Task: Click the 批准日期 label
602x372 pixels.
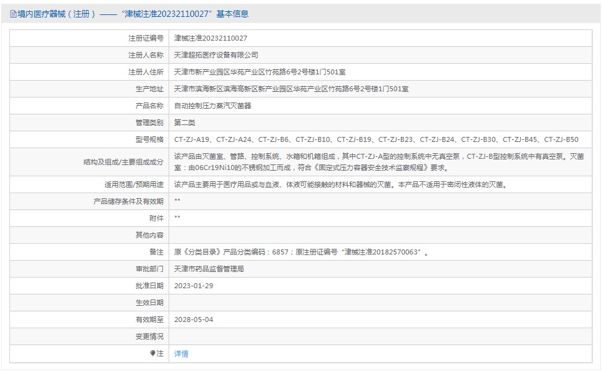Action: coord(149,286)
